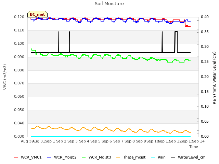Screen dimensions: 219x164
Task: Click the first black water level spike near Sep 2
Action: tap(58, 42)
